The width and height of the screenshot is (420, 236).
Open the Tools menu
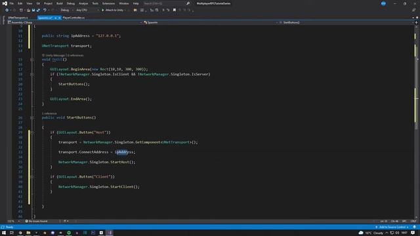(95, 3)
